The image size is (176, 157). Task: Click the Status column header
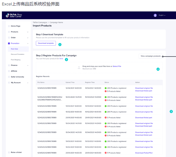[107, 83]
